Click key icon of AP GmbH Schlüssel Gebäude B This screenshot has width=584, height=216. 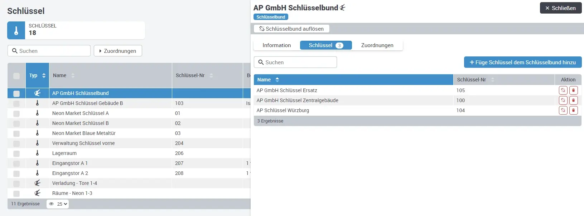coord(37,103)
